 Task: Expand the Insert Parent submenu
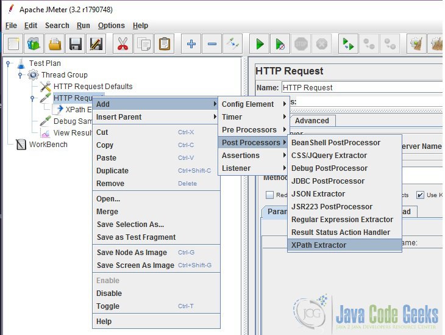pos(155,117)
